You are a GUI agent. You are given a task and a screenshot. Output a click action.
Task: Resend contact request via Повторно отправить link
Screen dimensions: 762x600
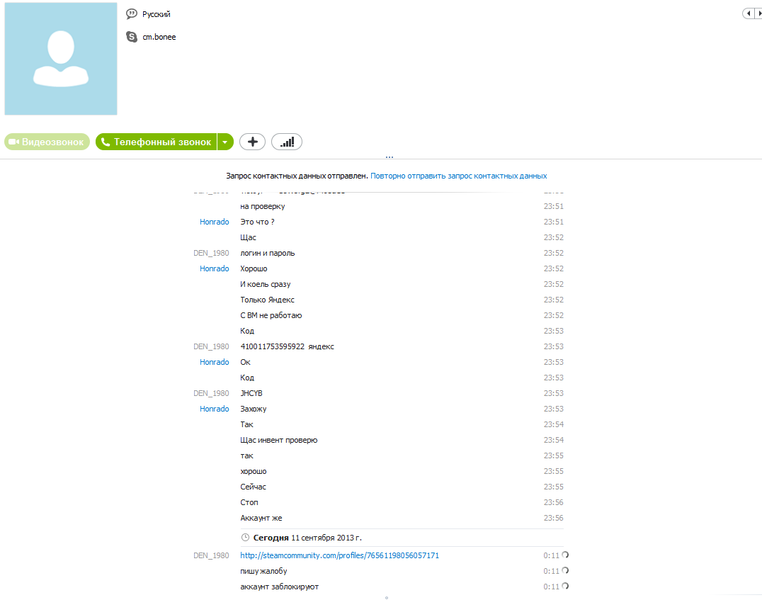[x=458, y=176]
